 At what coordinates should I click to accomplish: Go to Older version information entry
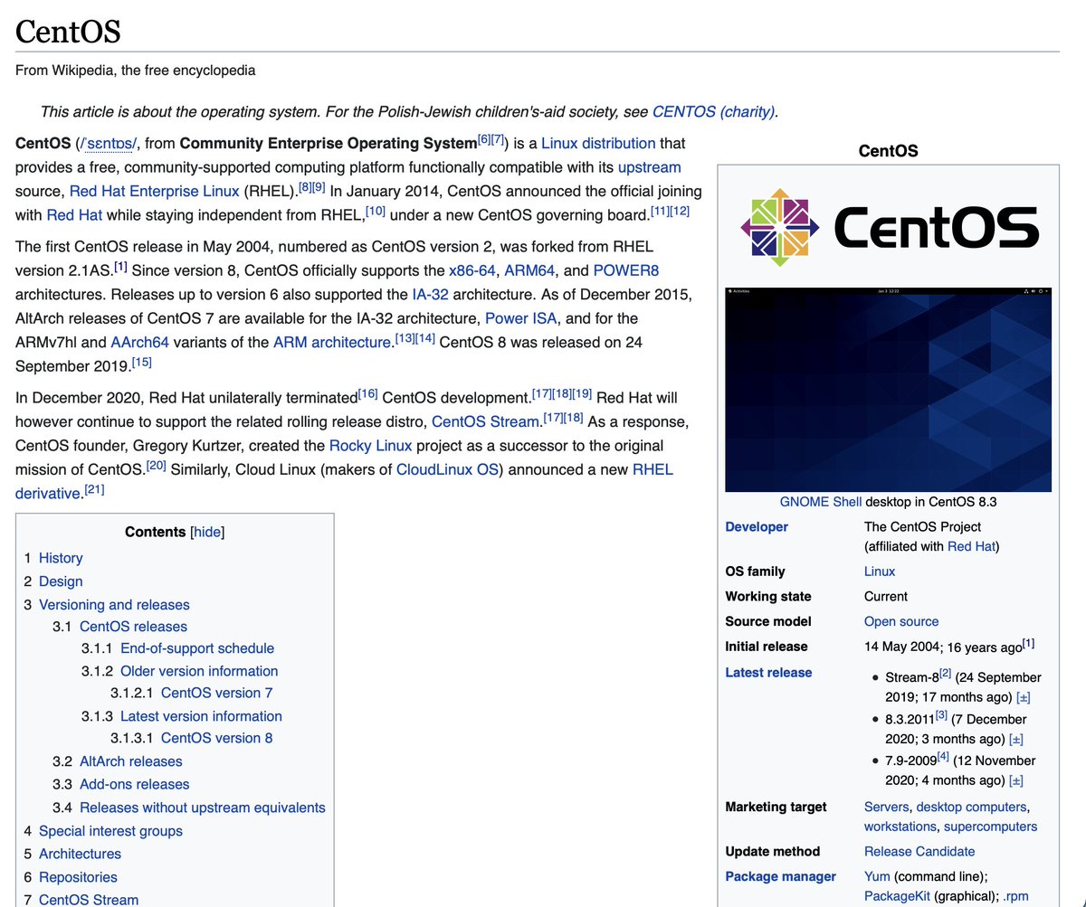(x=199, y=671)
